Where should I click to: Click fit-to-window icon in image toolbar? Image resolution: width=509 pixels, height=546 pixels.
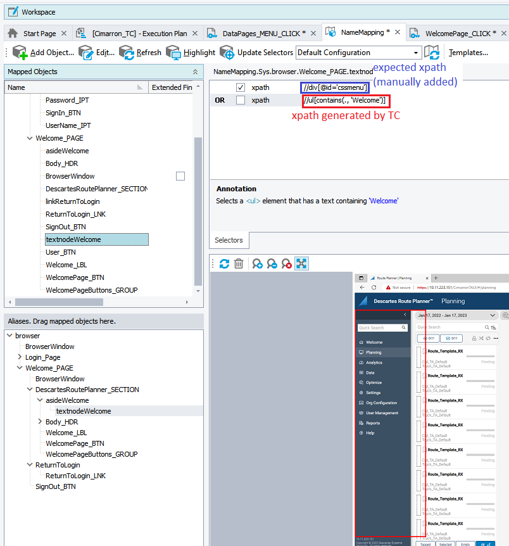(x=301, y=263)
